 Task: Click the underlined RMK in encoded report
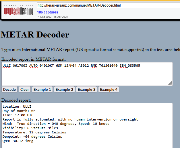94,66
